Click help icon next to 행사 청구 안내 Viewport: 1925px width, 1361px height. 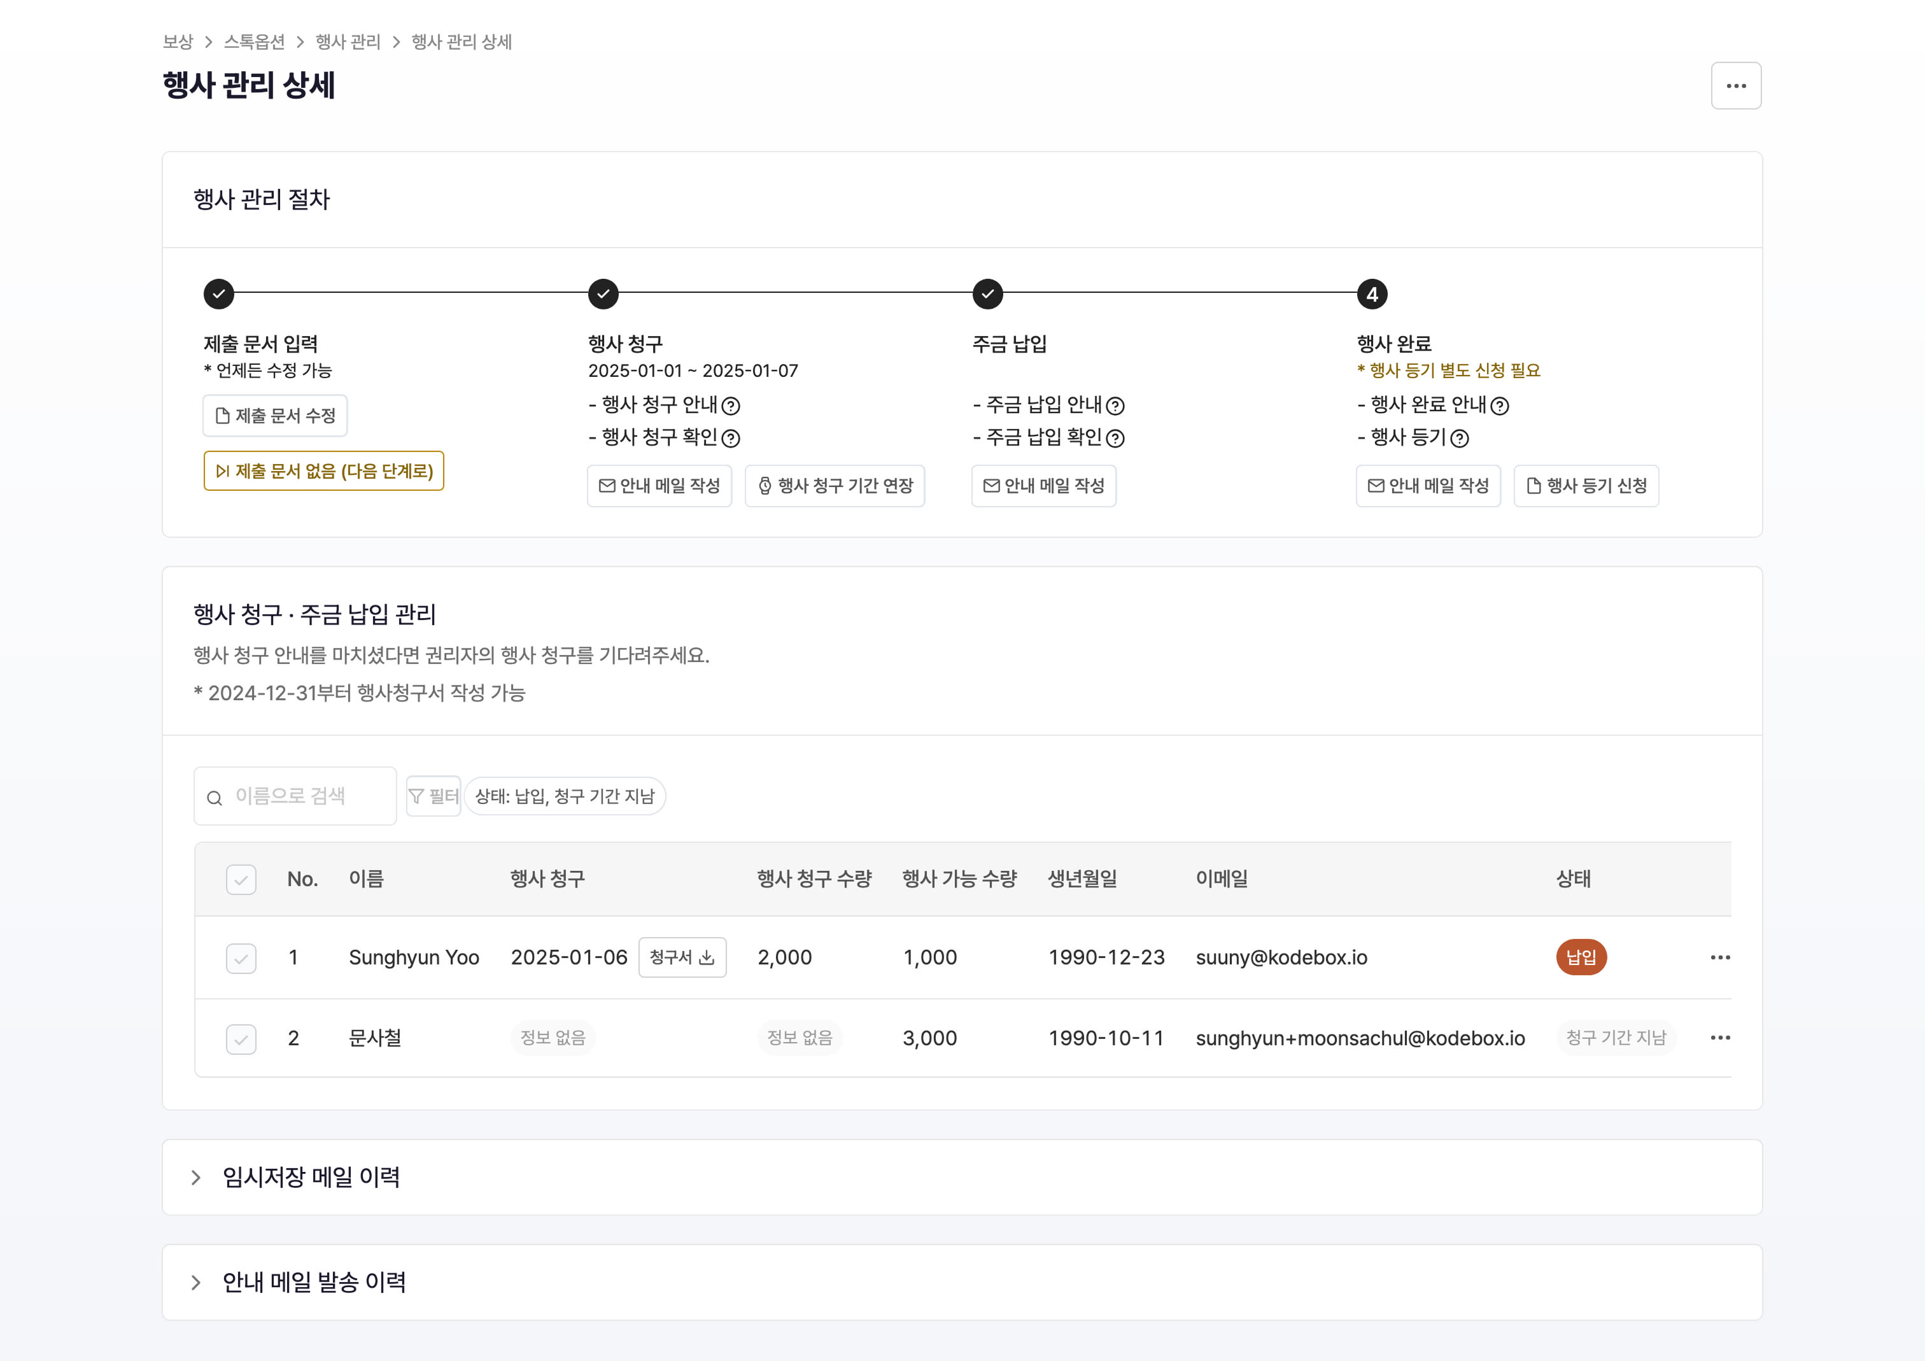[x=731, y=406]
